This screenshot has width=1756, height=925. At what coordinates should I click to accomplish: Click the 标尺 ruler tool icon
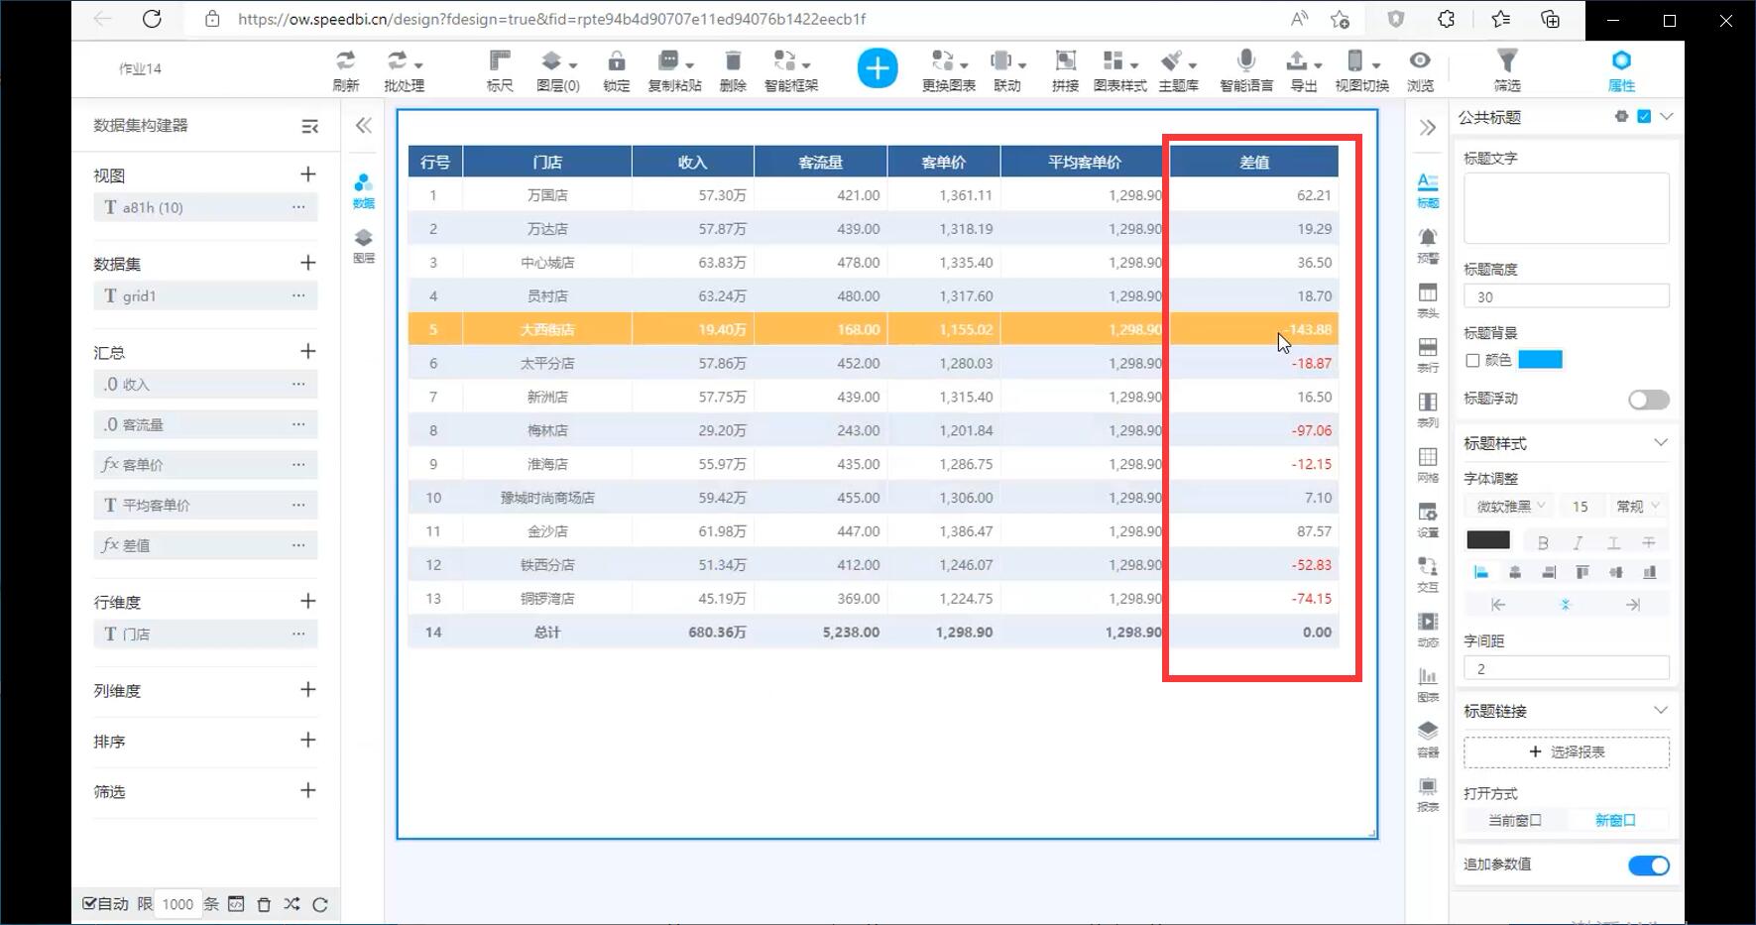[500, 69]
